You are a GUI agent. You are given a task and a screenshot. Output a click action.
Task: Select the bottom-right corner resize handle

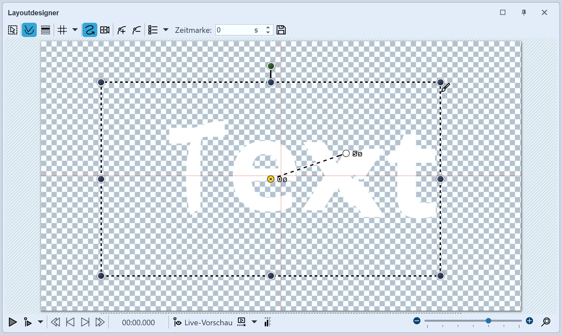[440, 276]
